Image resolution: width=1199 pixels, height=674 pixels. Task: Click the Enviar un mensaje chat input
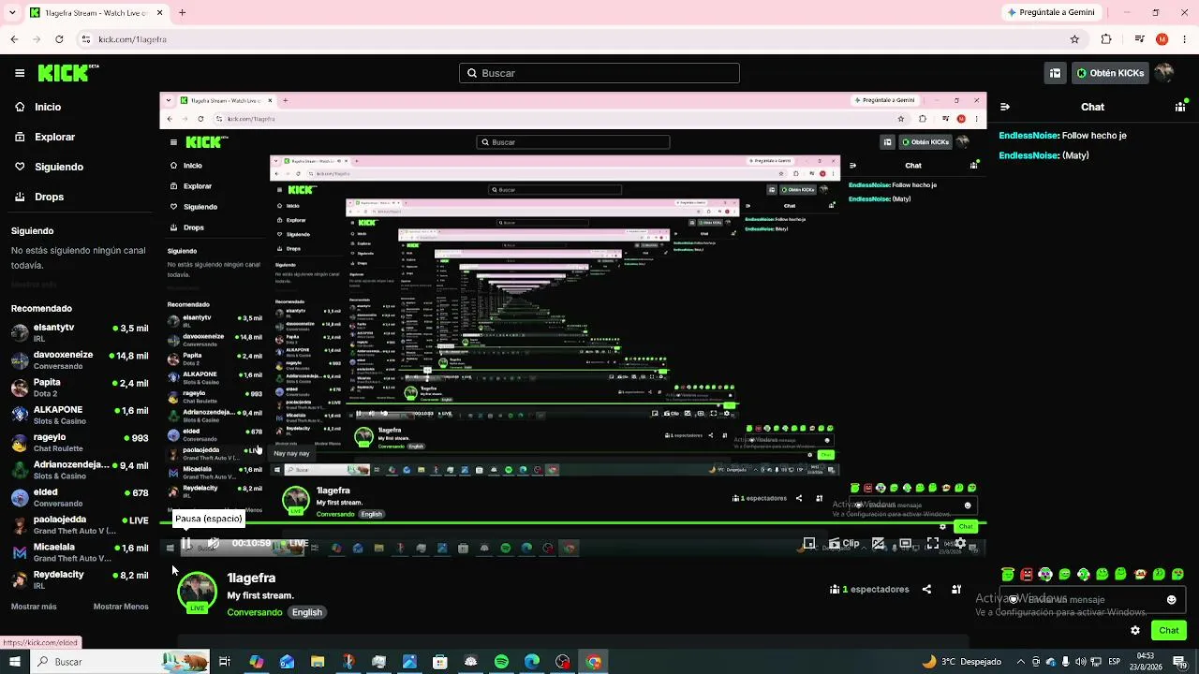tap(1092, 599)
